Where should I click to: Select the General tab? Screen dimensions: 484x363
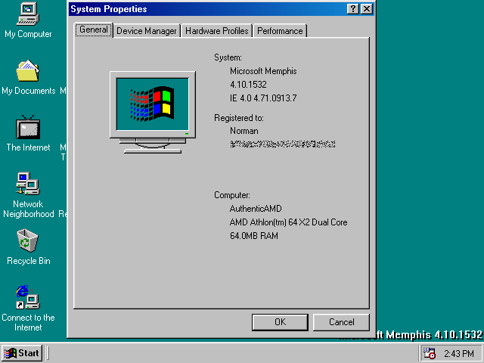point(94,30)
